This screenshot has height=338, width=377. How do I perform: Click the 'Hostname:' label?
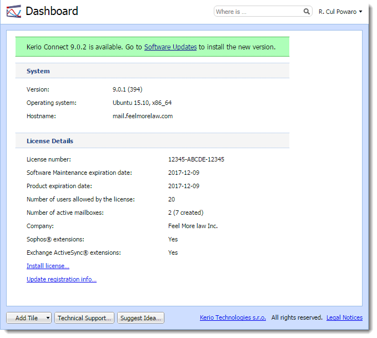tap(41, 116)
